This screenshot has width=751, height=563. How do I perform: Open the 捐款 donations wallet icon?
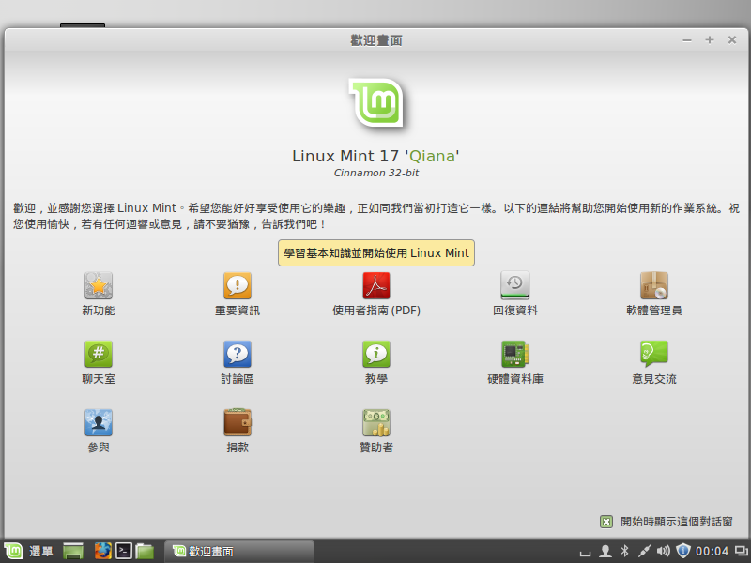tap(238, 422)
